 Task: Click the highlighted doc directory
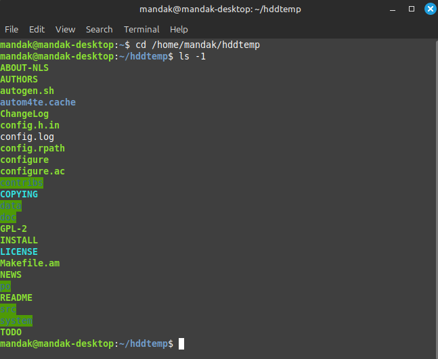(8, 217)
